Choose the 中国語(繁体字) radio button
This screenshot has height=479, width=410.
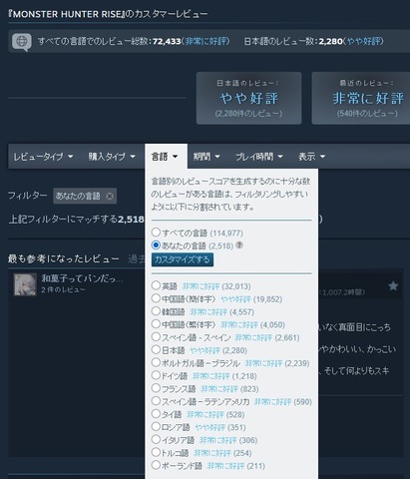156,323
